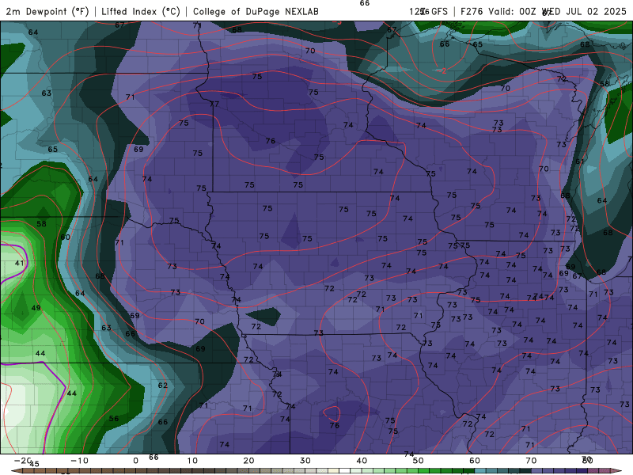Click the '49' dewpoint value on map

point(36,308)
